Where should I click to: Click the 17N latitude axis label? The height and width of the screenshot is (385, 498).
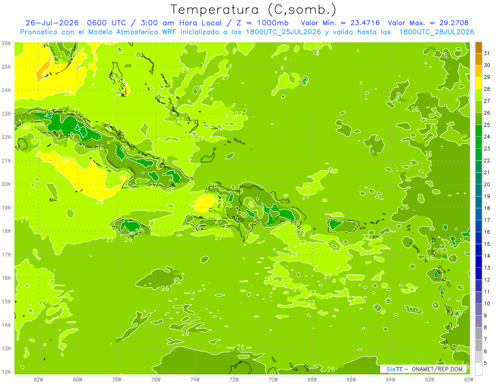click(6, 254)
